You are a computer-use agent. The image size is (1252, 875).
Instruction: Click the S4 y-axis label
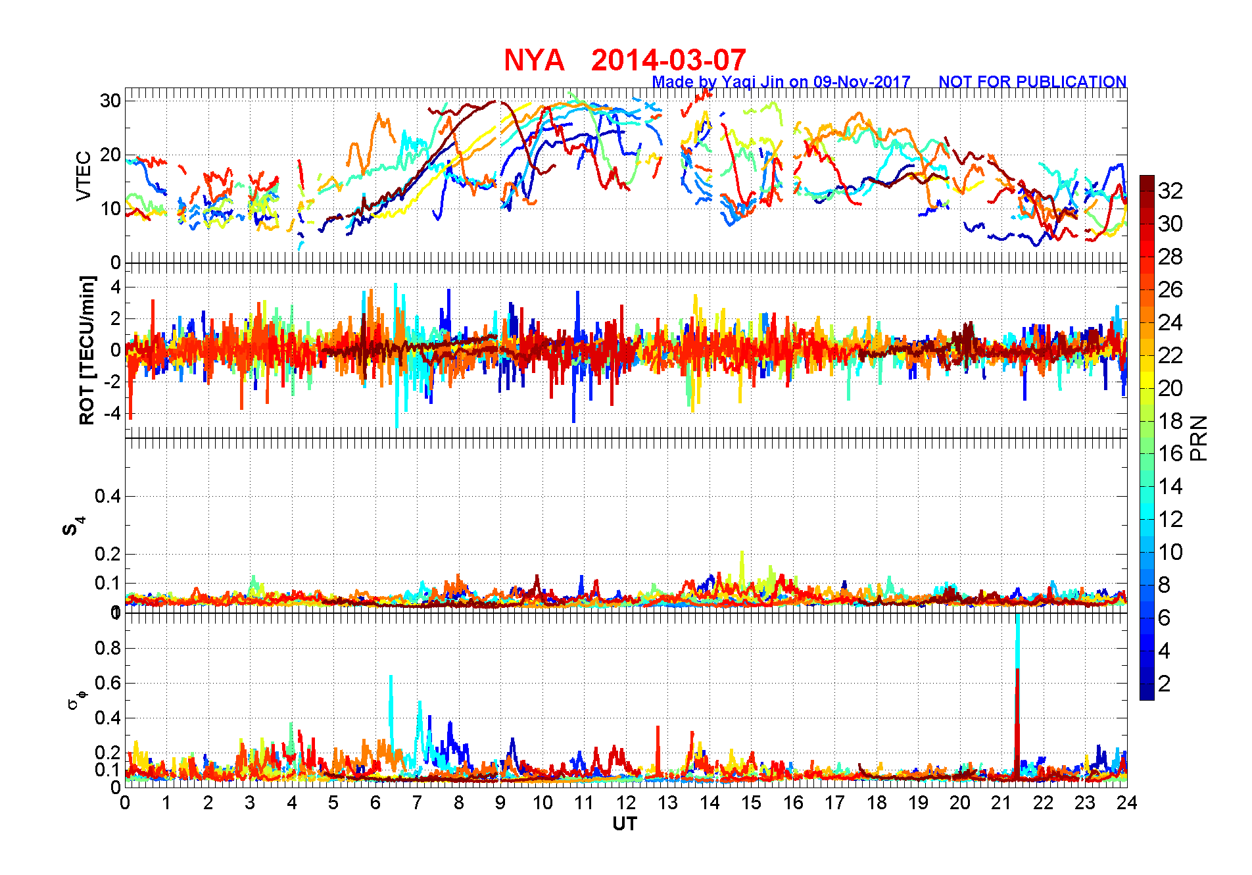click(x=74, y=526)
